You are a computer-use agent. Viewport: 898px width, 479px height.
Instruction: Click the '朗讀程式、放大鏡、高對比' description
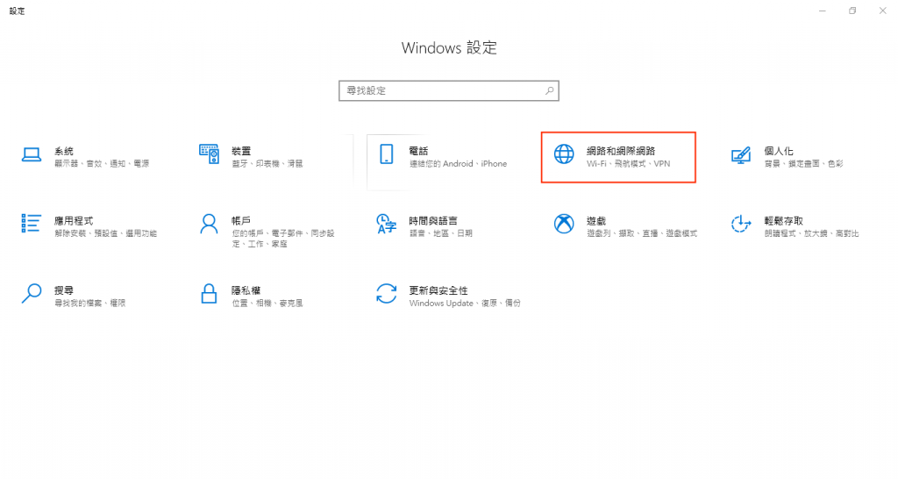(811, 233)
